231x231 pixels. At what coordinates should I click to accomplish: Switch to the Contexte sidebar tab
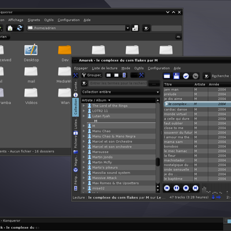tap(76, 88)
